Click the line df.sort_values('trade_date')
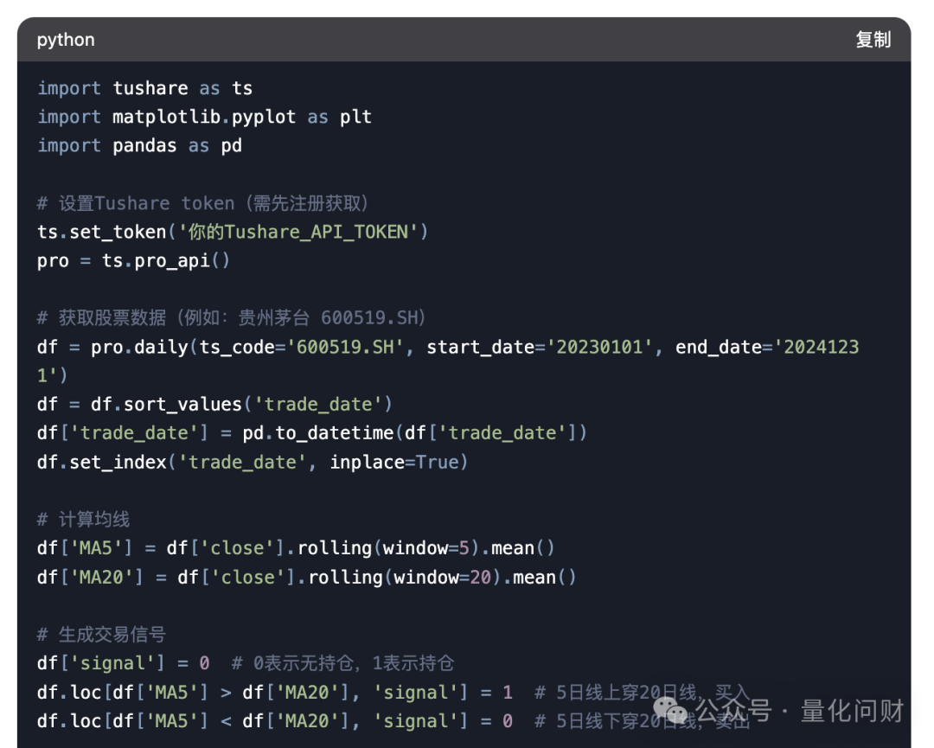 point(214,405)
